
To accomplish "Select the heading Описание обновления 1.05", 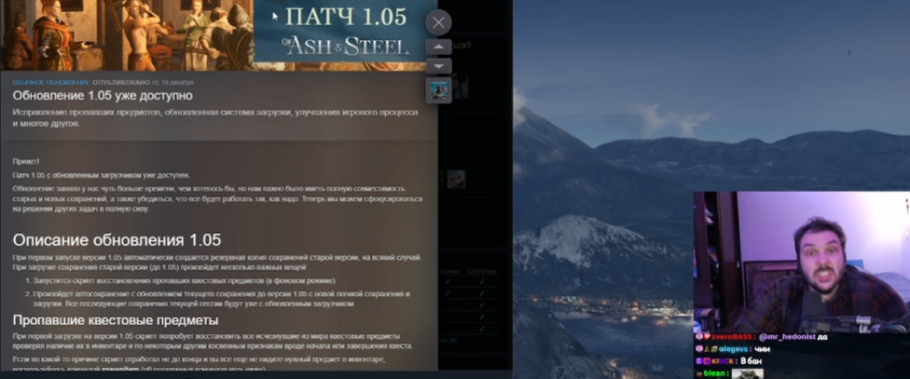I will [x=117, y=240].
